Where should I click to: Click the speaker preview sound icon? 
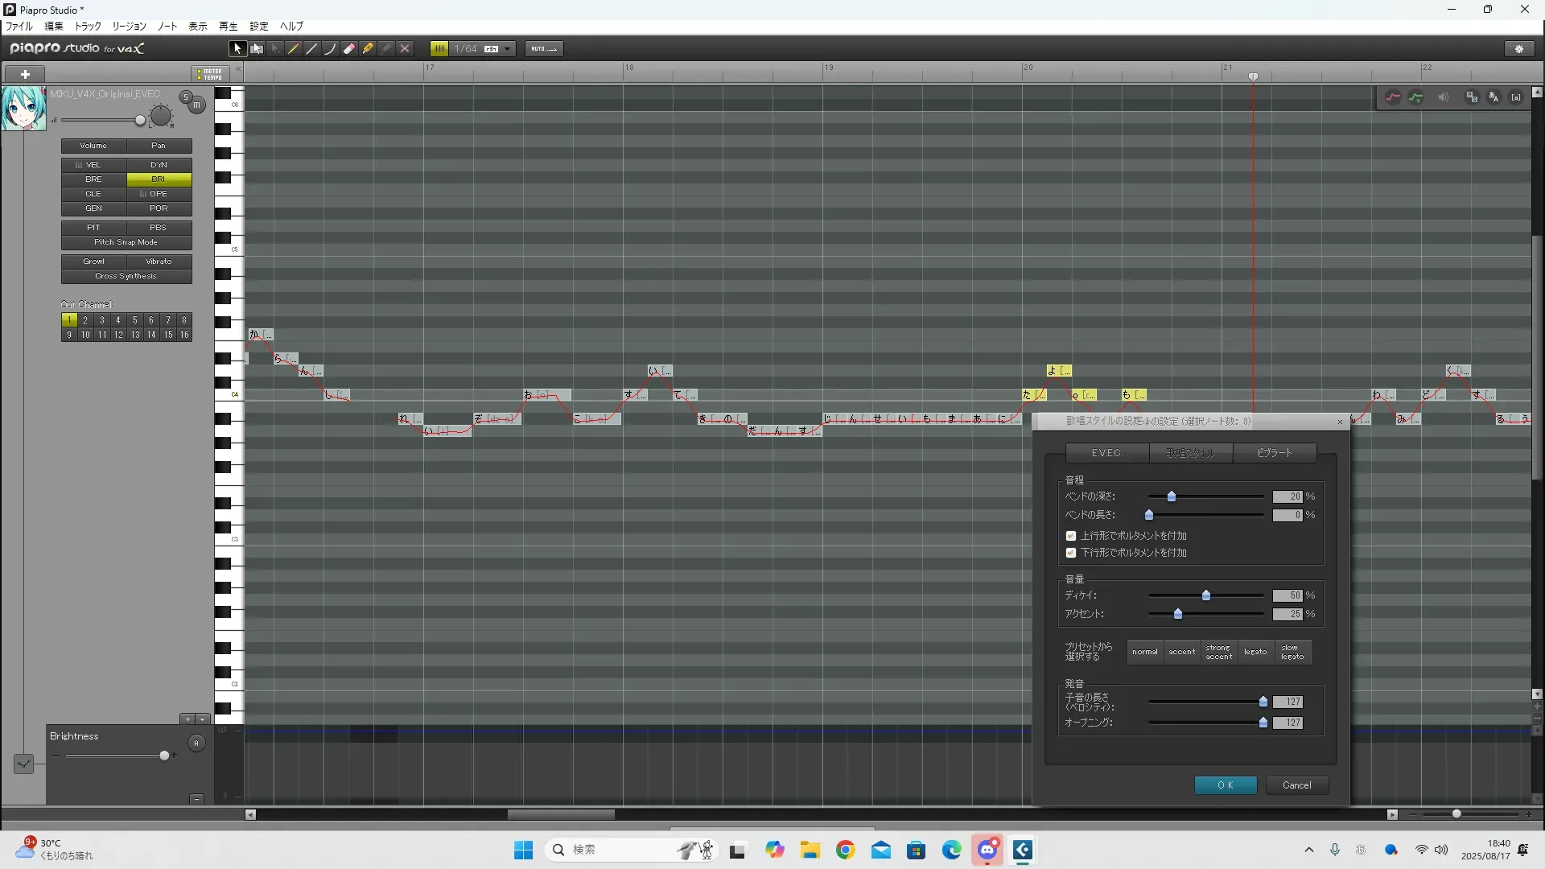point(1444,97)
